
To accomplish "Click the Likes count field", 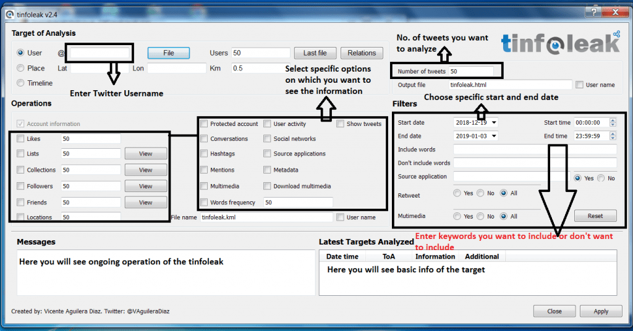I will click(x=91, y=139).
